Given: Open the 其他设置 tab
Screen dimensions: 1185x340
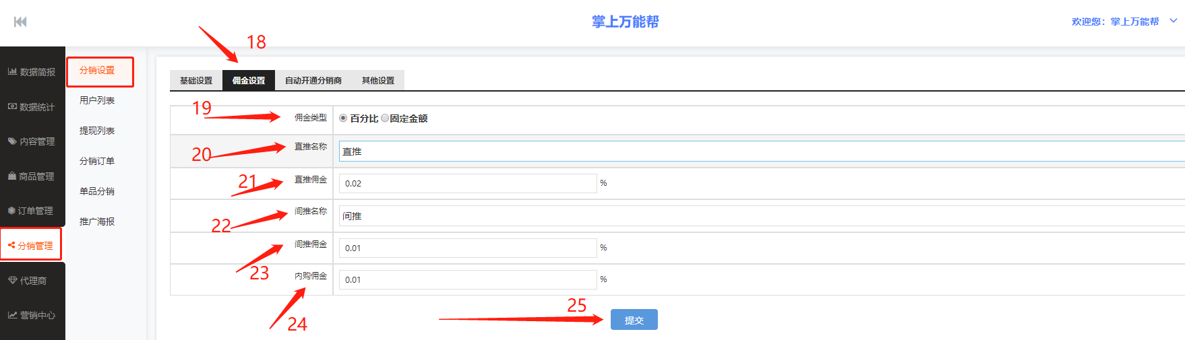Looking at the screenshot, I should click(377, 80).
